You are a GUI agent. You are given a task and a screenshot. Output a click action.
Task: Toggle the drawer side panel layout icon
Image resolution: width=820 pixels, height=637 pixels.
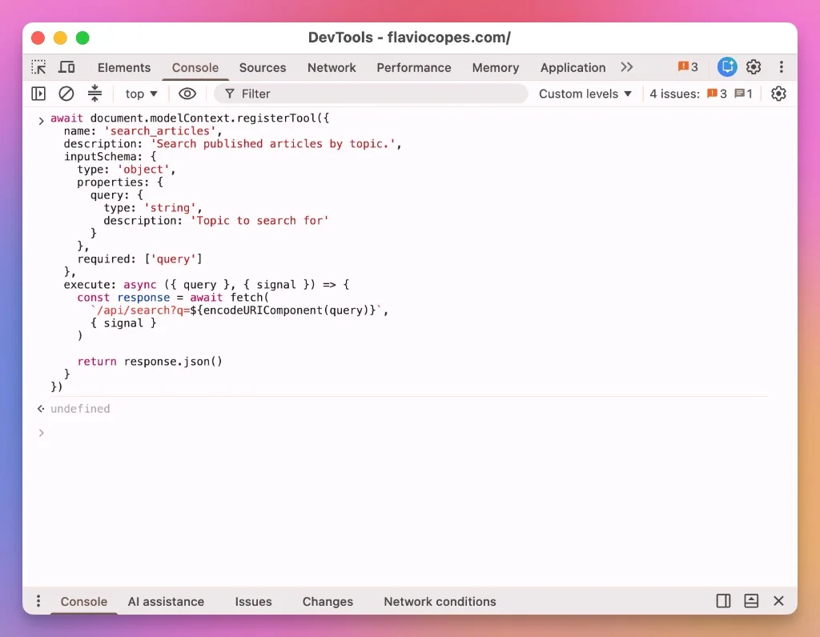723,601
